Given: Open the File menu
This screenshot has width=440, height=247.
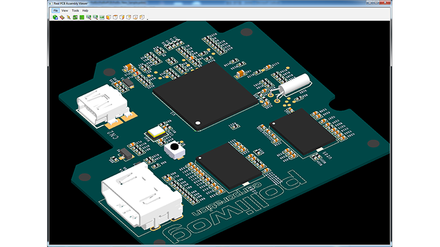Looking at the screenshot, I should click(x=56, y=10).
